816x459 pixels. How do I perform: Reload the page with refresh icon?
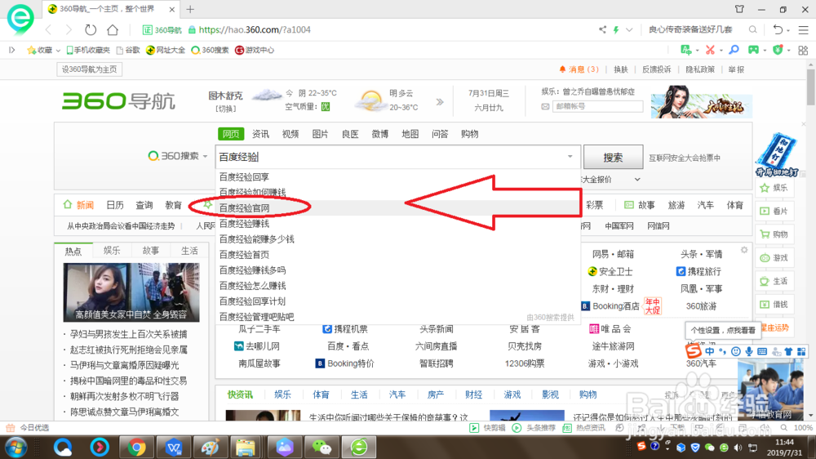point(91,29)
